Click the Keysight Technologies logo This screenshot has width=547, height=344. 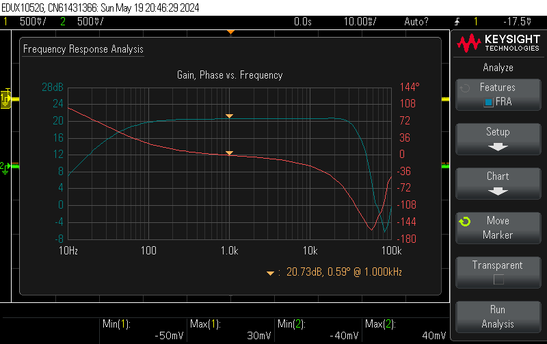click(x=498, y=43)
